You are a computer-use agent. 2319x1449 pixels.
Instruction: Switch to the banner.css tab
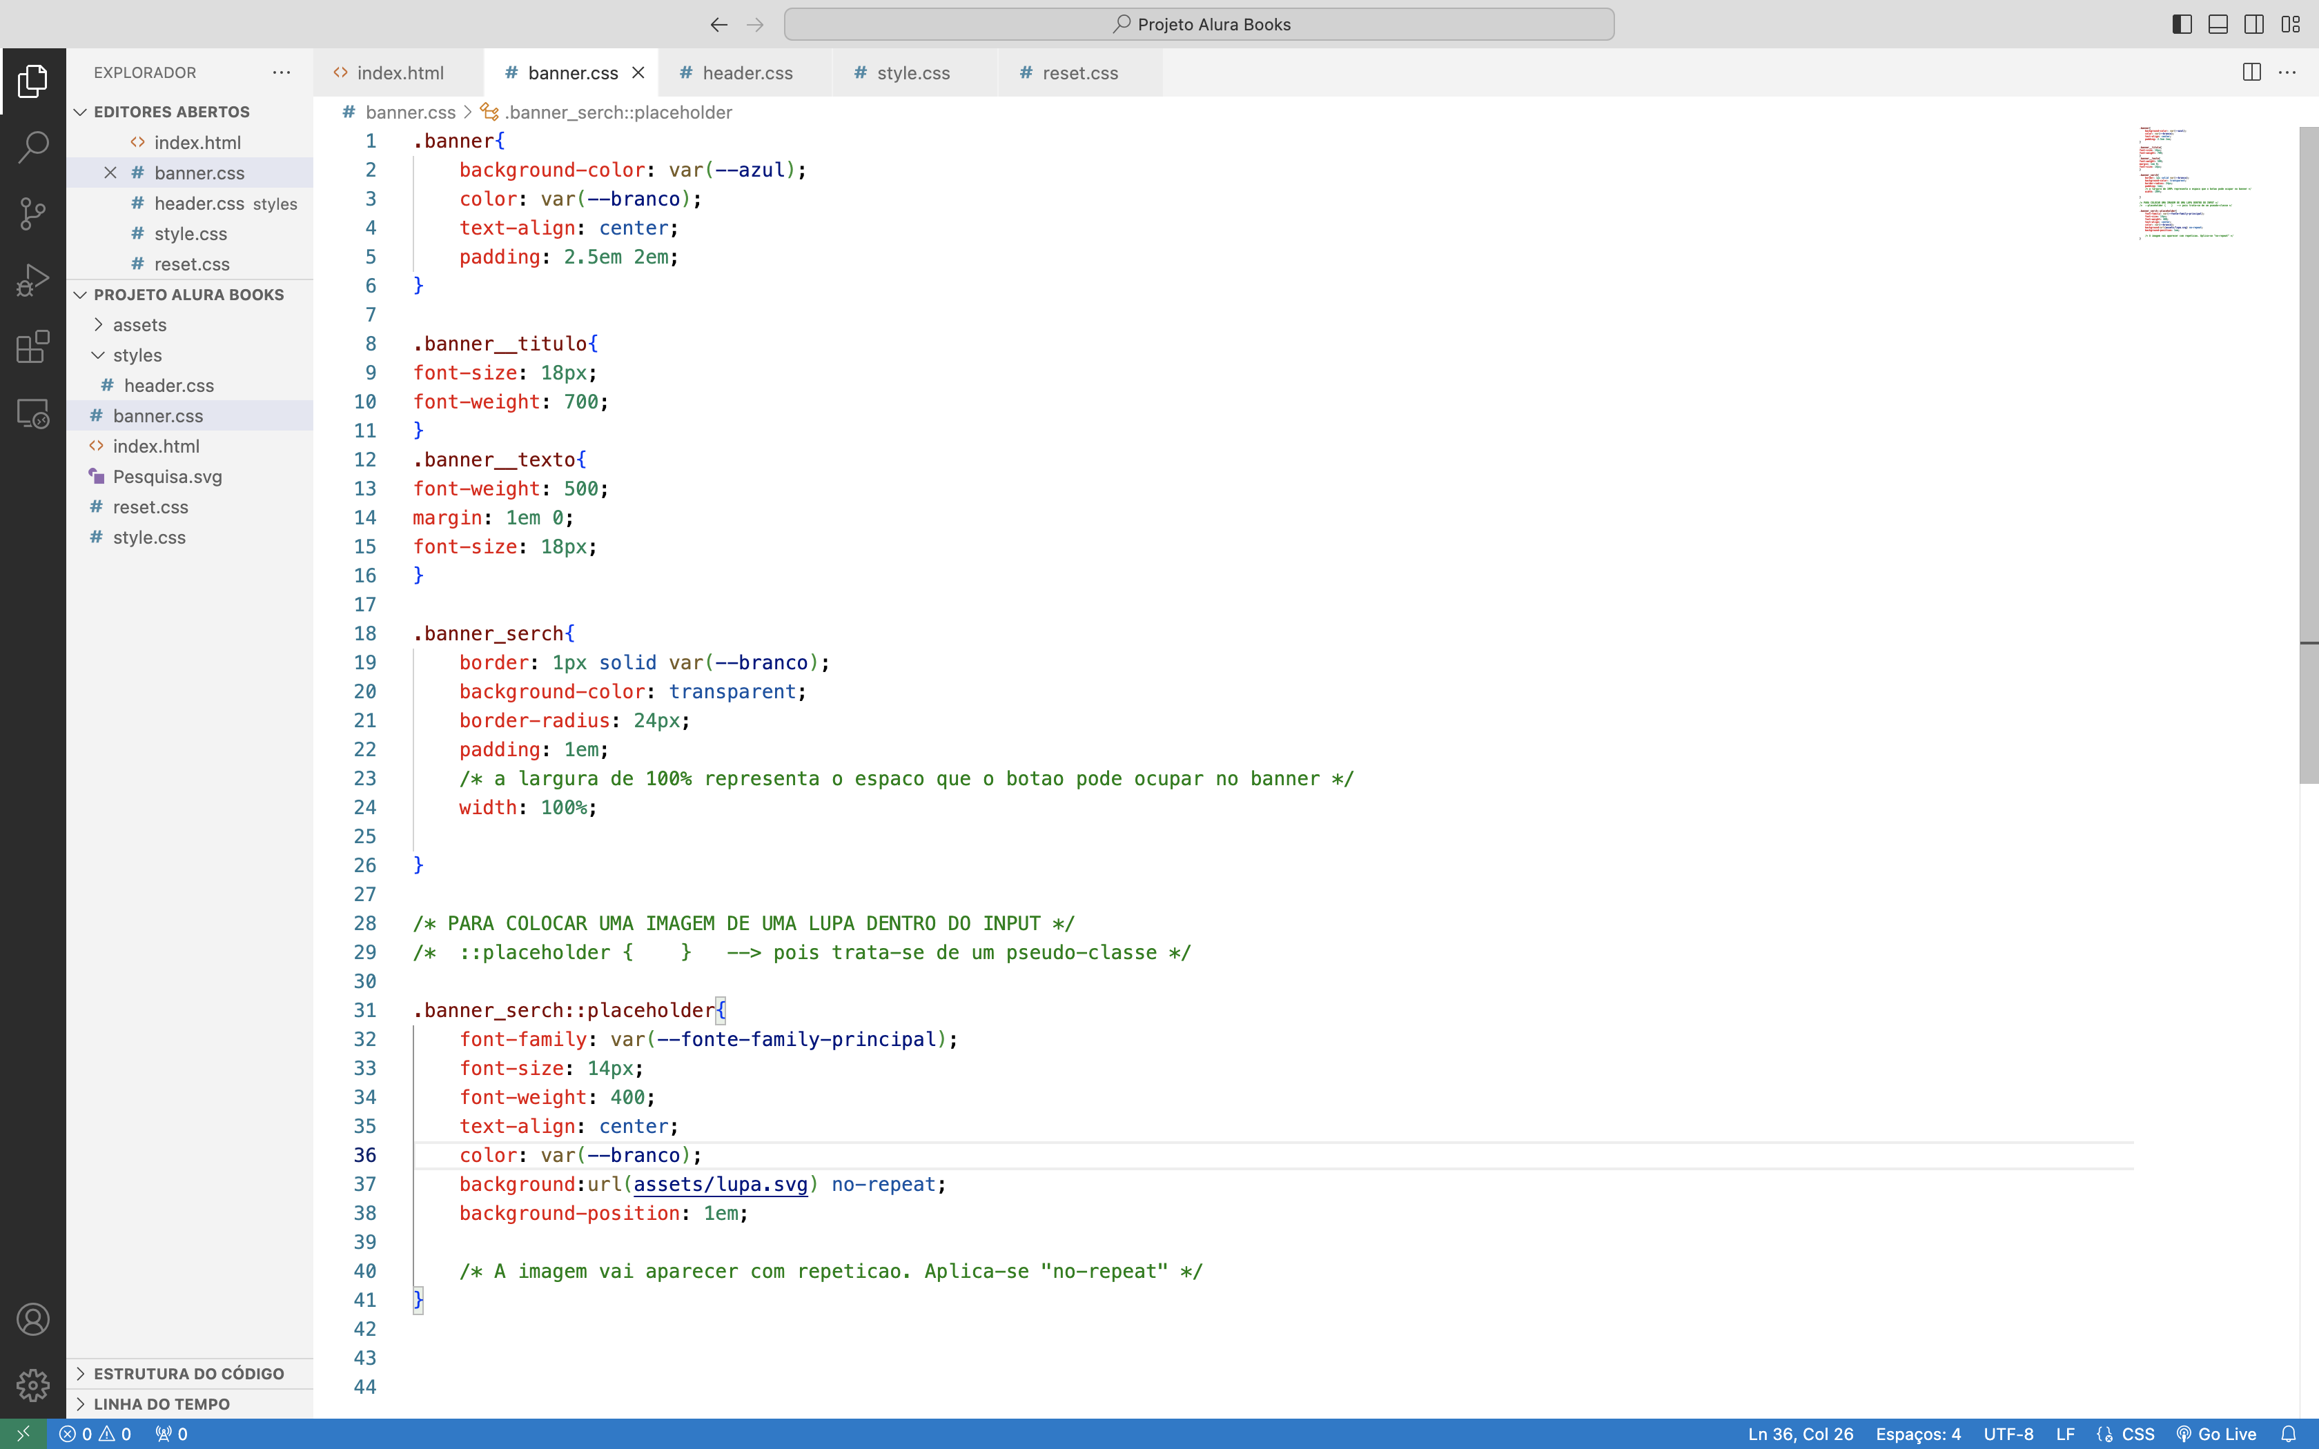[x=571, y=73]
